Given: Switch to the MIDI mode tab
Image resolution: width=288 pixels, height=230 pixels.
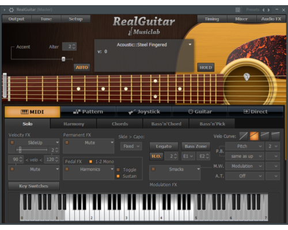Looking at the screenshot, I should (x=32, y=112).
